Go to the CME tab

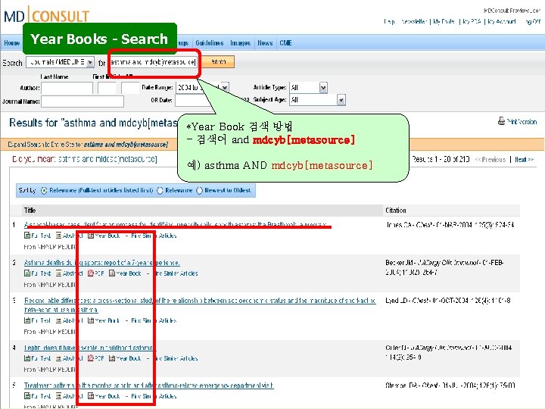tap(285, 43)
